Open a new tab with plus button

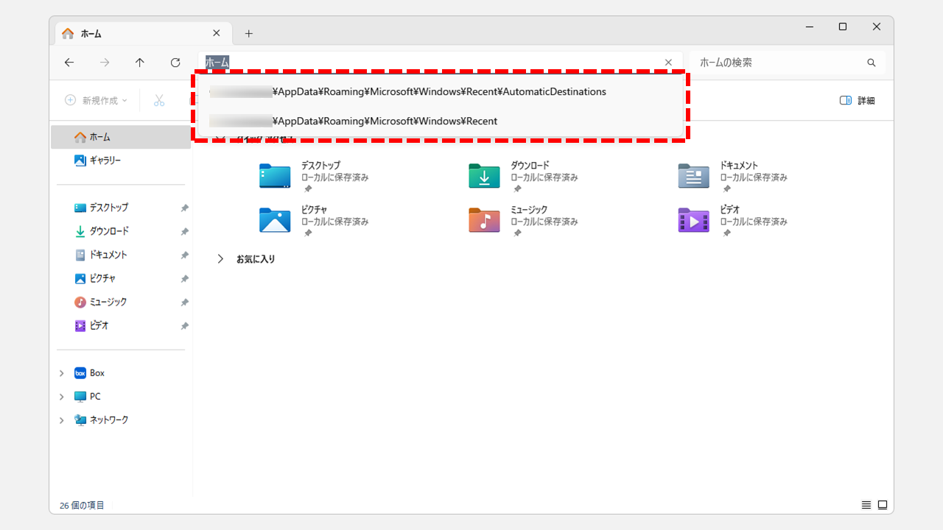[249, 34]
